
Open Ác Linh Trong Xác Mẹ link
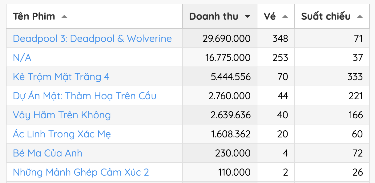(x=62, y=134)
